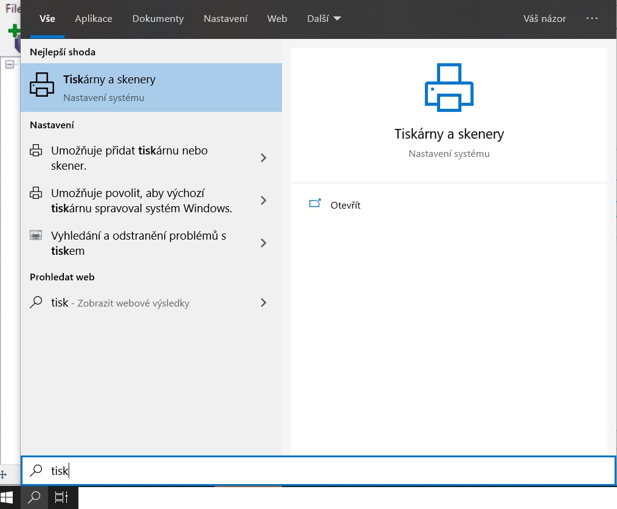Click the taskbar search magnifier icon
Screen dimensions: 617x509
(35, 497)
